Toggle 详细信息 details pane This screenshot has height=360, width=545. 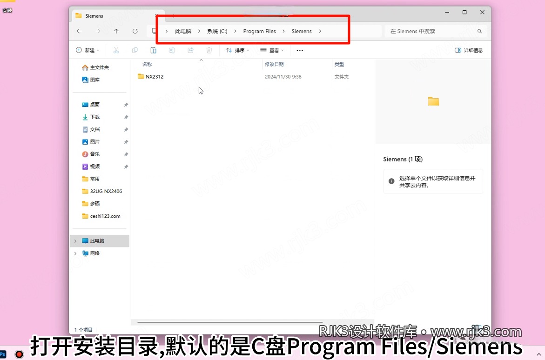(469, 50)
